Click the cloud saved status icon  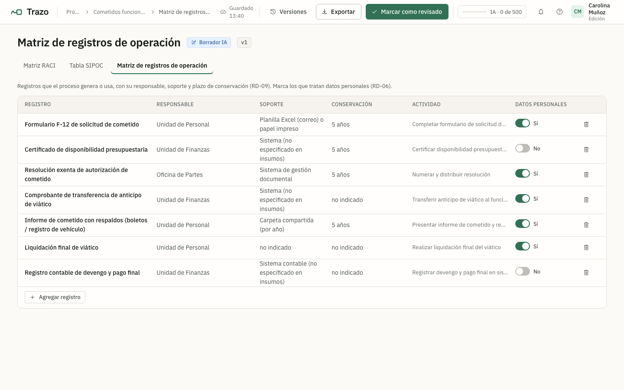(223, 12)
